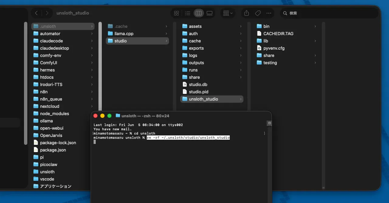The image size is (389, 203).
Task: Select the htdocs folder
Action: point(63,77)
